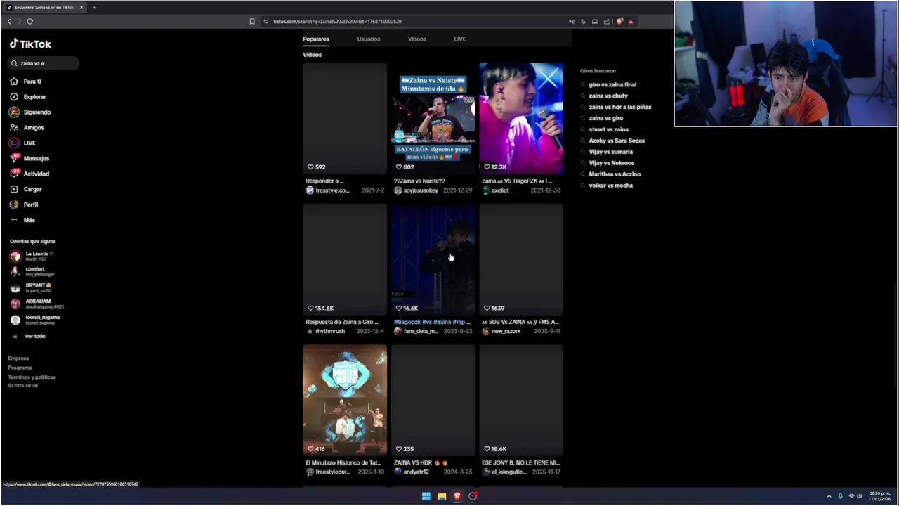The image size is (899, 506).
Task: Click the share icon in address bar
Action: click(x=607, y=22)
